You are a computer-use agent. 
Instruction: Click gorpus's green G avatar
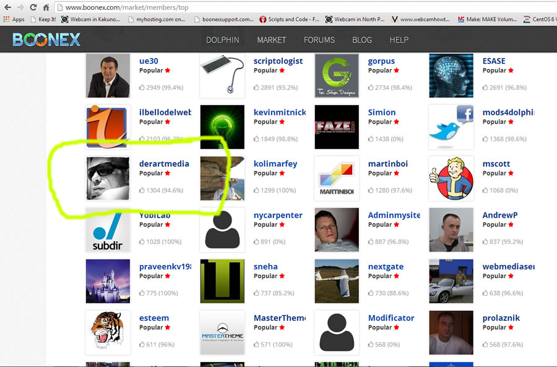tap(337, 75)
